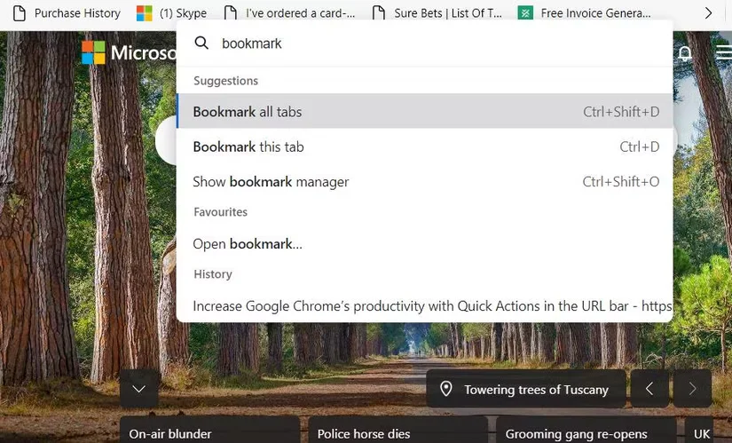This screenshot has height=443, width=732.
Task: Open the "UK" news card
Action: pos(699,430)
